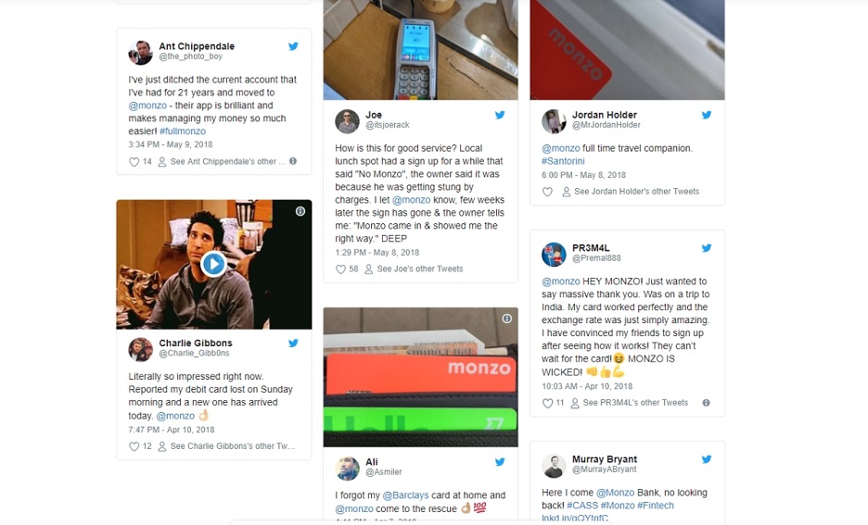Open the #Santorini hashtag link
868x525 pixels.
563,161
